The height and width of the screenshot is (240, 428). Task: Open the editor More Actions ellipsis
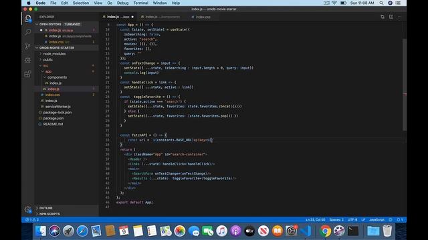[x=400, y=17]
